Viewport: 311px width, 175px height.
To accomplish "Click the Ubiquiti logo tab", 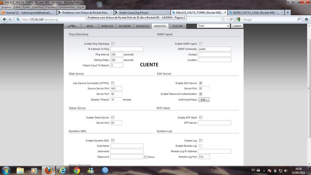I will [72, 26].
